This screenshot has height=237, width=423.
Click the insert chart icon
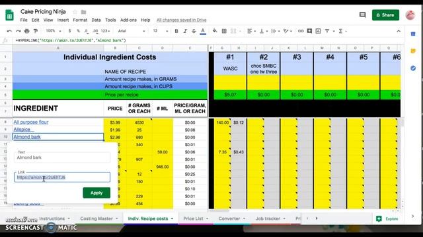318,31
